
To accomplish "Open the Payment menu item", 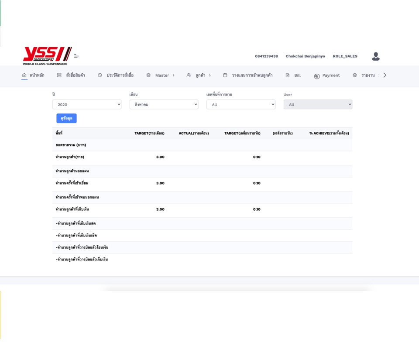I will (x=331, y=75).
